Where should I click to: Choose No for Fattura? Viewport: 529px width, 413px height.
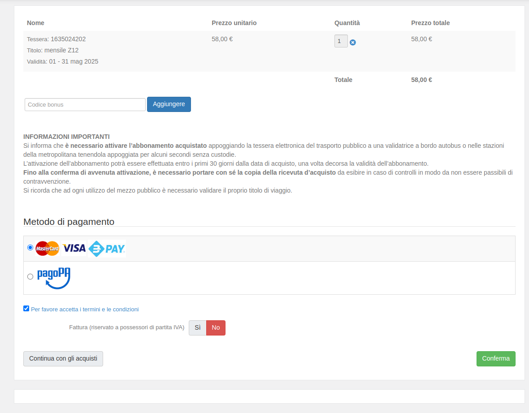(216, 327)
